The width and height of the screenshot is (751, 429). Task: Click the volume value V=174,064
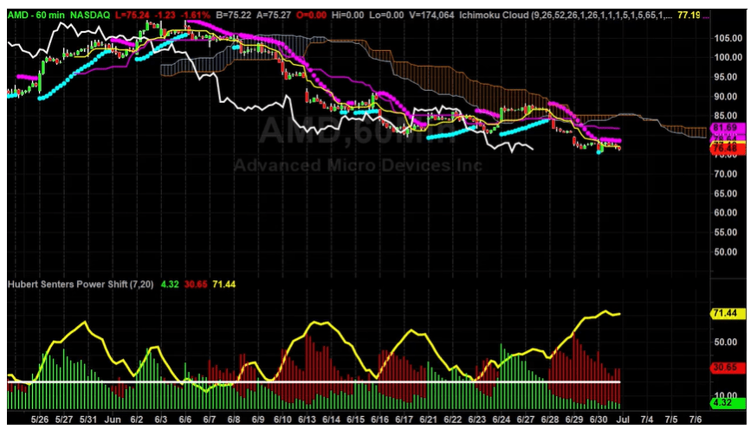point(431,16)
